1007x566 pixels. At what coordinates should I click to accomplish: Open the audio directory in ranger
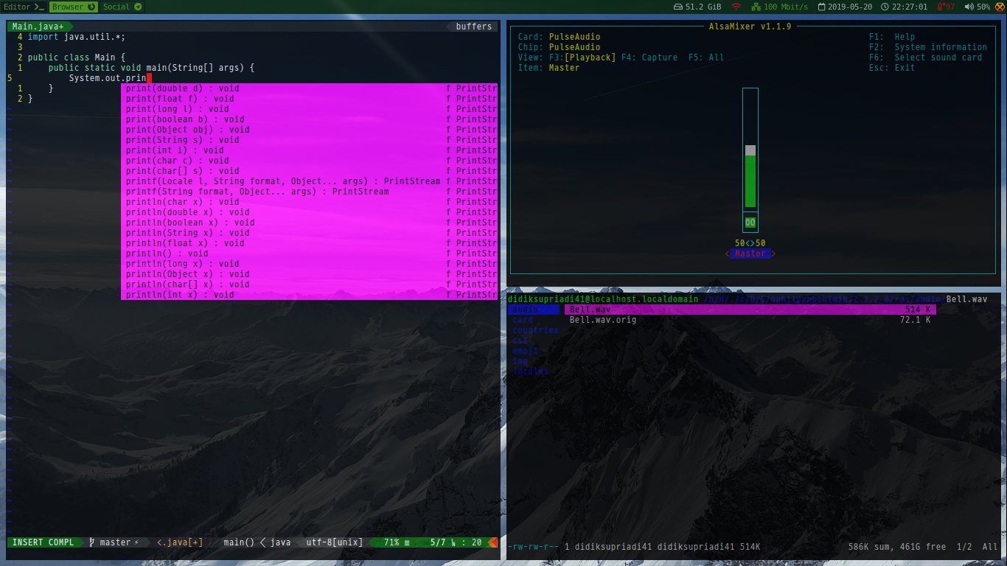click(534, 310)
